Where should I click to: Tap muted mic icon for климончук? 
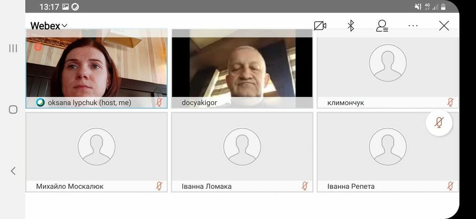[x=450, y=102]
